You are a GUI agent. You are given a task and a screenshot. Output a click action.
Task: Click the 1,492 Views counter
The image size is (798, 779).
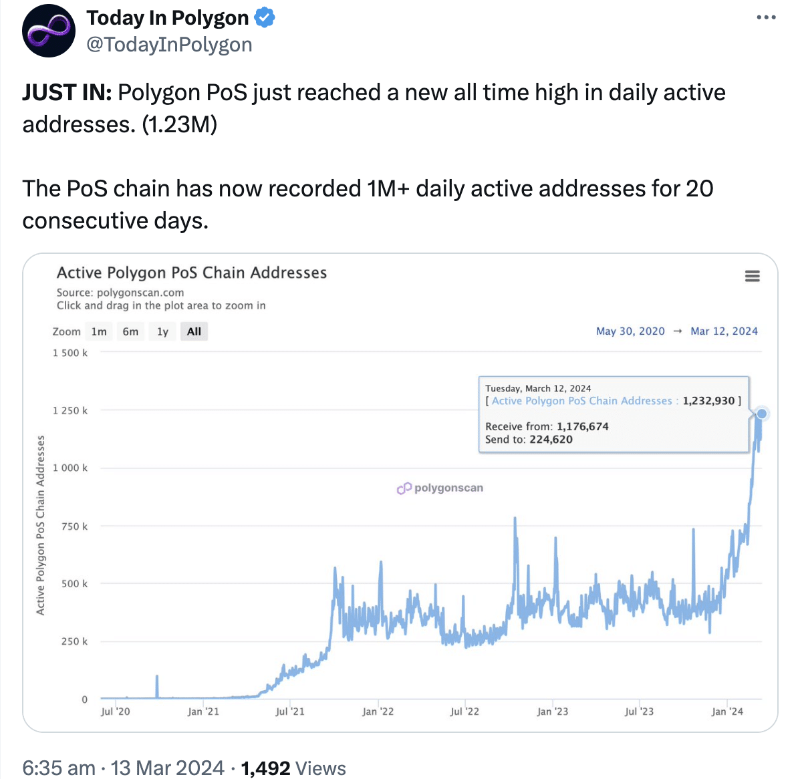[x=293, y=767]
